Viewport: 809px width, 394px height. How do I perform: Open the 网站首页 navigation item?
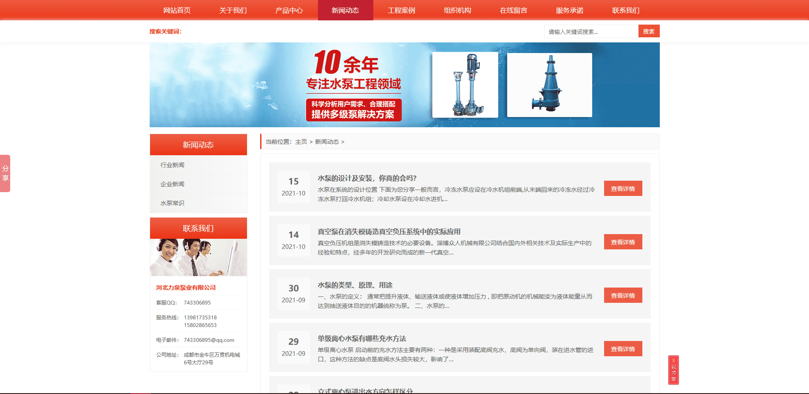(177, 10)
